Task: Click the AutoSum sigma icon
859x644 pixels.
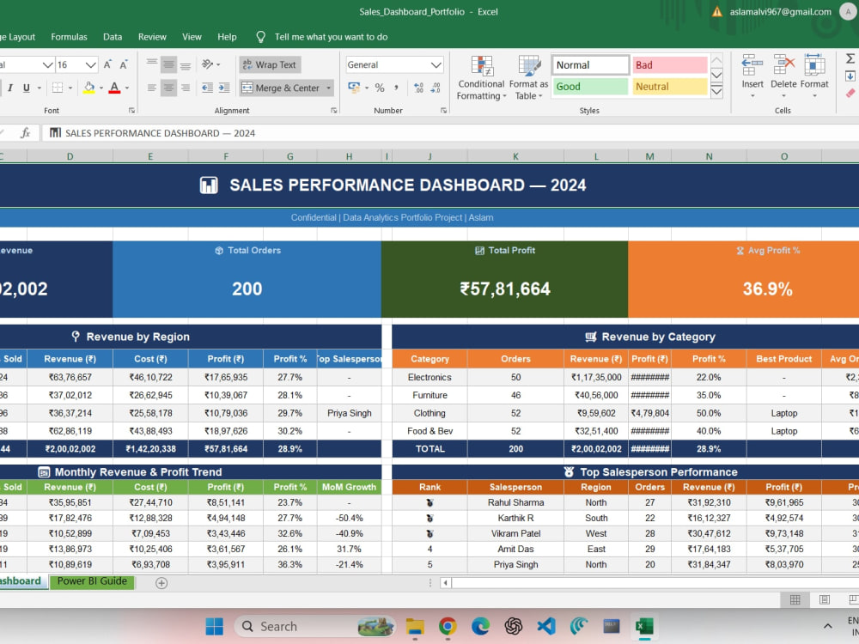Action: point(850,58)
